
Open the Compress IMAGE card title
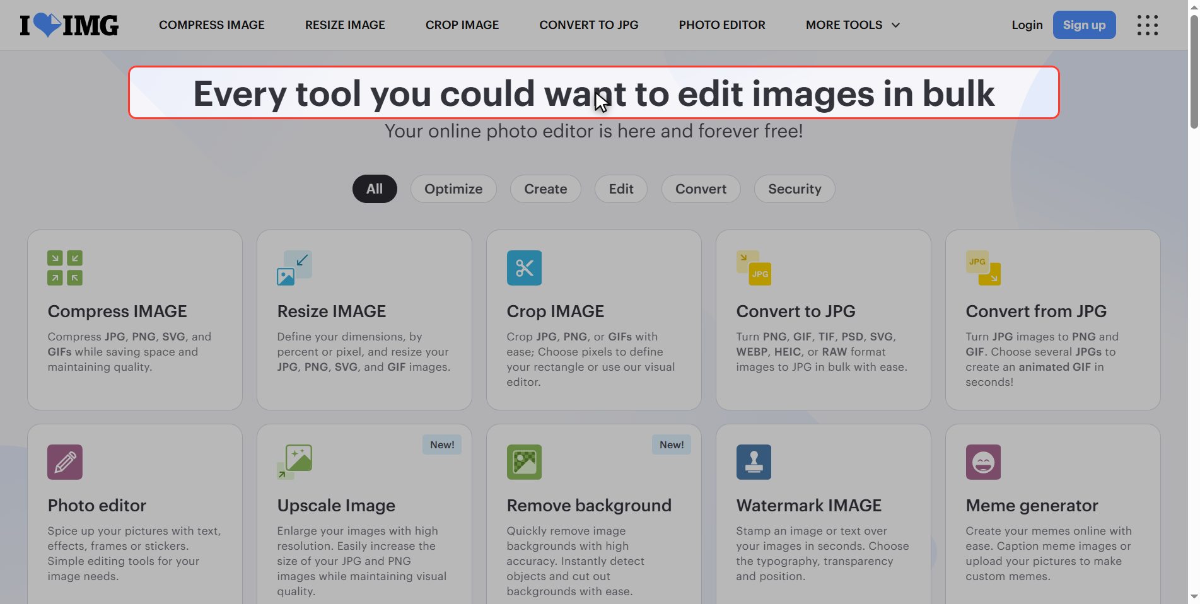117,311
